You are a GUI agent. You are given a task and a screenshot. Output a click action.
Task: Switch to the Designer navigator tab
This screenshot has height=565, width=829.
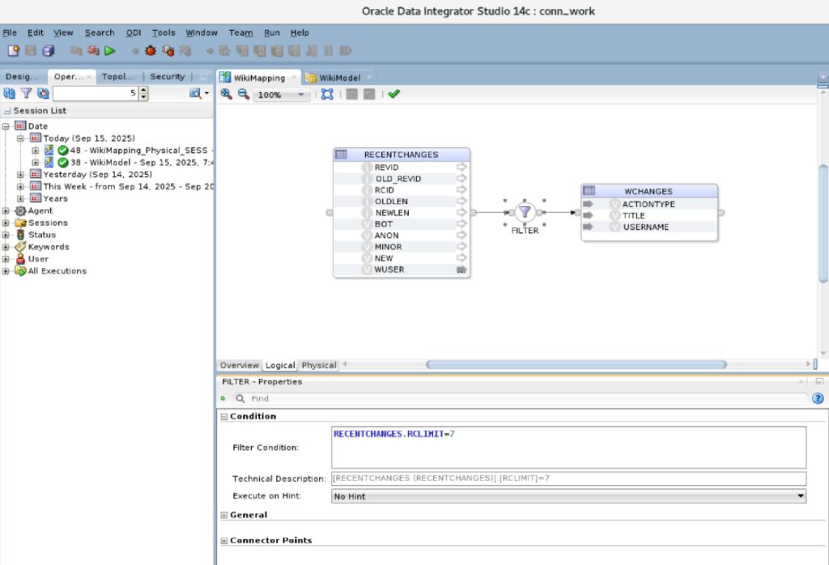tap(22, 77)
